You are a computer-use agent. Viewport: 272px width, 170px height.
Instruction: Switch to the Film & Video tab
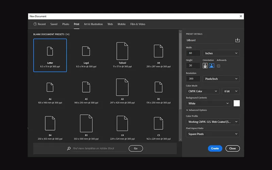(x=138, y=24)
